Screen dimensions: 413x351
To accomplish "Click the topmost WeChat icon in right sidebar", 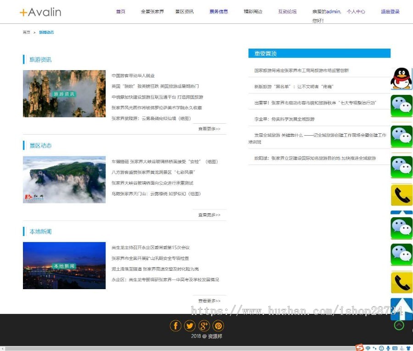I will click(x=401, y=106).
